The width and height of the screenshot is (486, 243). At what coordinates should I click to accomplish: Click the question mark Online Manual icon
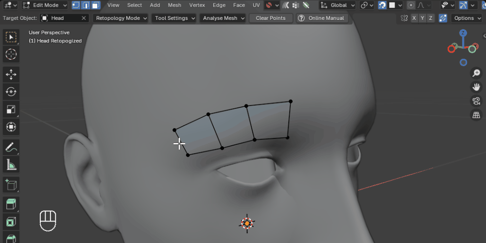[x=301, y=18]
